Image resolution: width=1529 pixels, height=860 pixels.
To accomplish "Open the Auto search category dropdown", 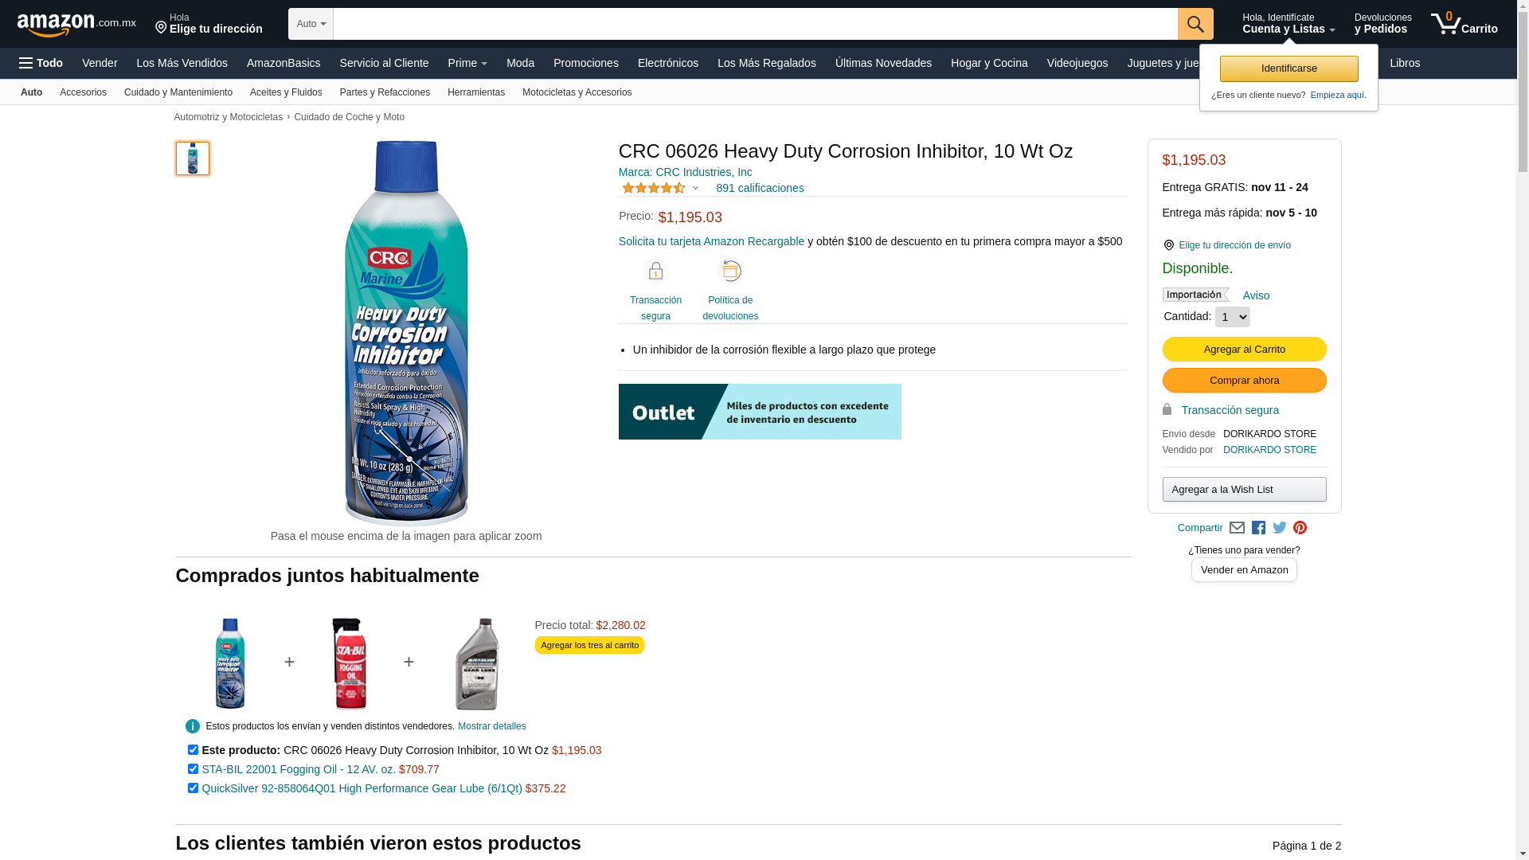I will [311, 24].
